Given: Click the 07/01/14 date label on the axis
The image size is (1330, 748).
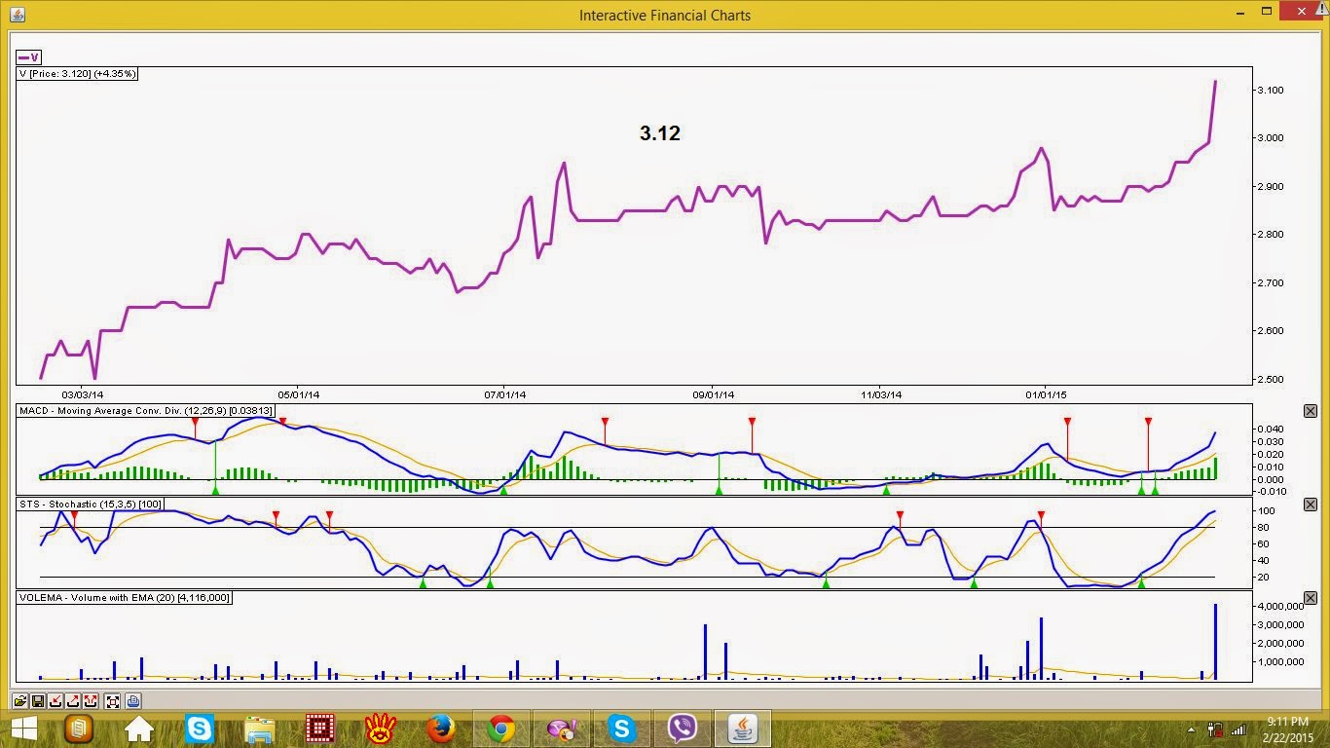Looking at the screenshot, I should pos(505,394).
